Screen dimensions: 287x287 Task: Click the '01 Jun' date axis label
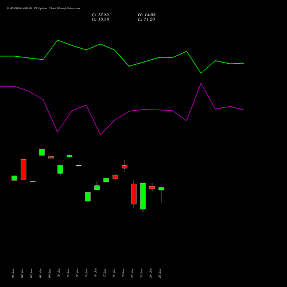point(13,273)
